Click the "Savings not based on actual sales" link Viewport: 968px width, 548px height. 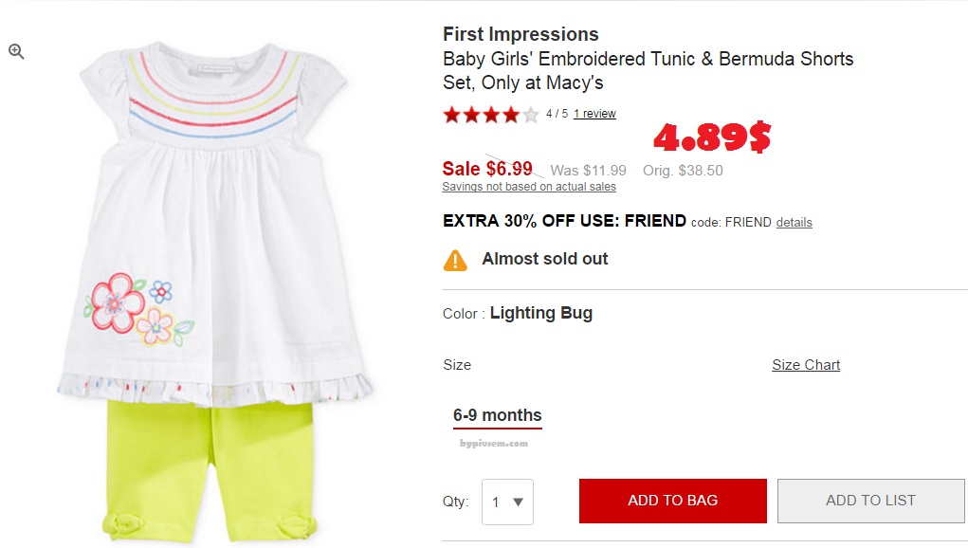529,187
